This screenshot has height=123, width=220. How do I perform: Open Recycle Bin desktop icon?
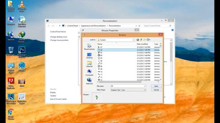(11, 51)
